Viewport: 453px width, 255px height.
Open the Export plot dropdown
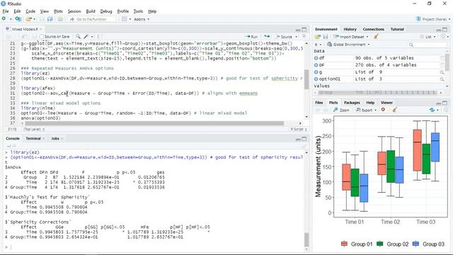coord(367,110)
